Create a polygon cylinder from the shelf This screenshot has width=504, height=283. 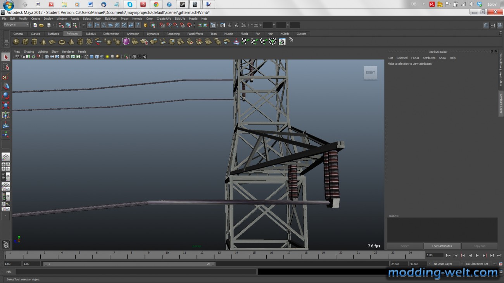(35, 41)
